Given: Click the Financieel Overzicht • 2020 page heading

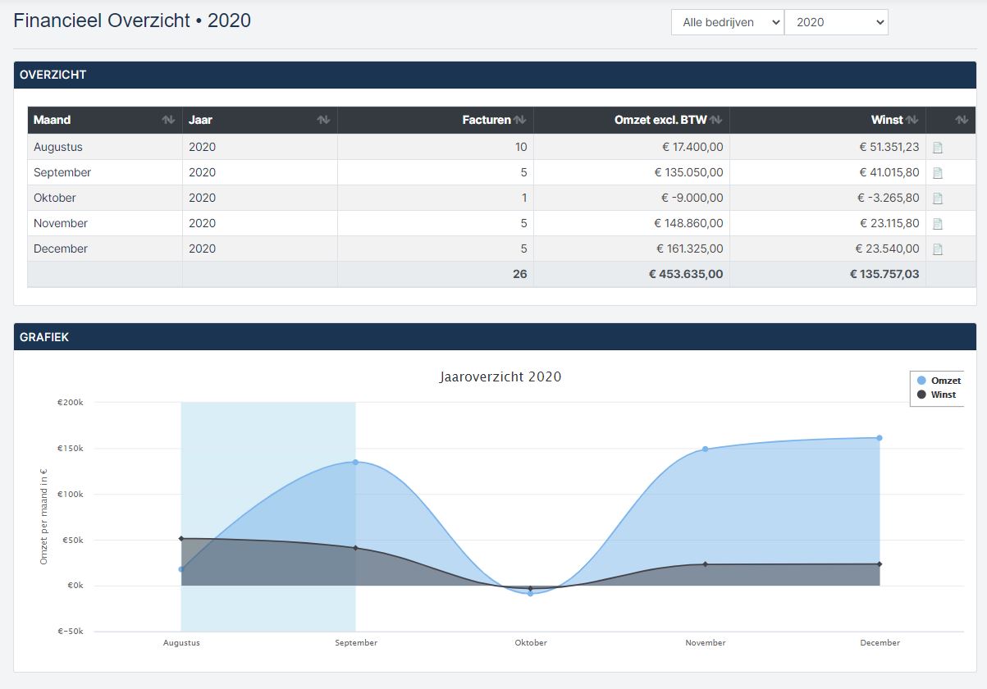Looking at the screenshot, I should pyautogui.click(x=132, y=21).
